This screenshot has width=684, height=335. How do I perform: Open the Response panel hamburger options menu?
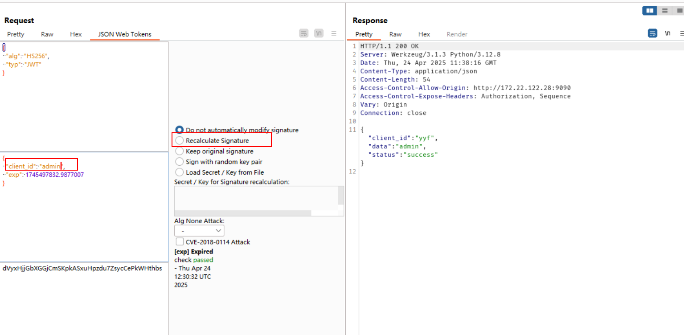tap(681, 33)
